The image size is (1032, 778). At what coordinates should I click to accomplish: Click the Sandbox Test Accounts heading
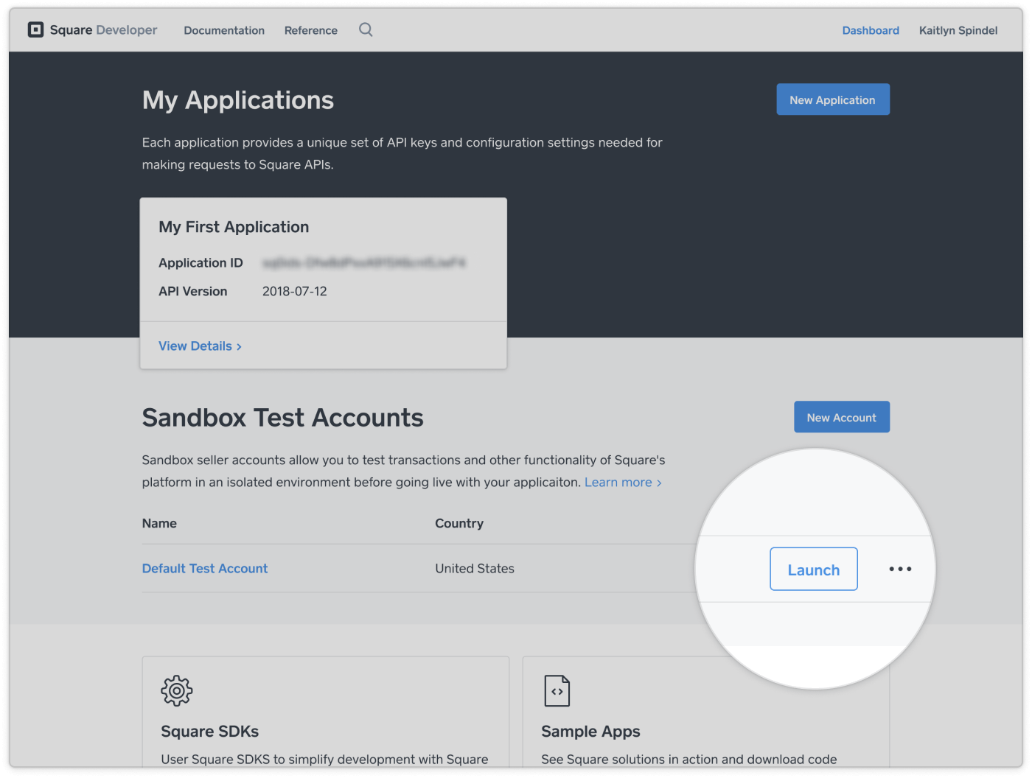coord(283,418)
